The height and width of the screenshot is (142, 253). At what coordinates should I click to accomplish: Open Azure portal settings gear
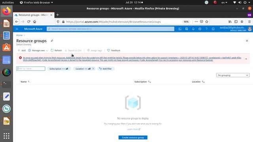click(200, 29)
